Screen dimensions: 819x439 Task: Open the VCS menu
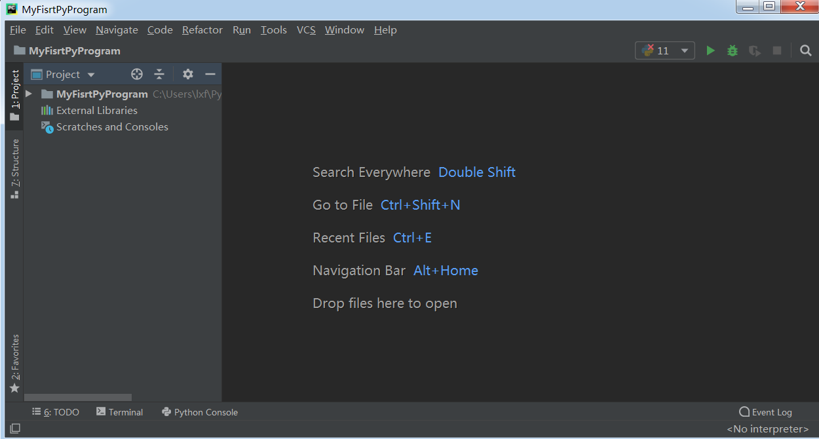[x=306, y=30]
